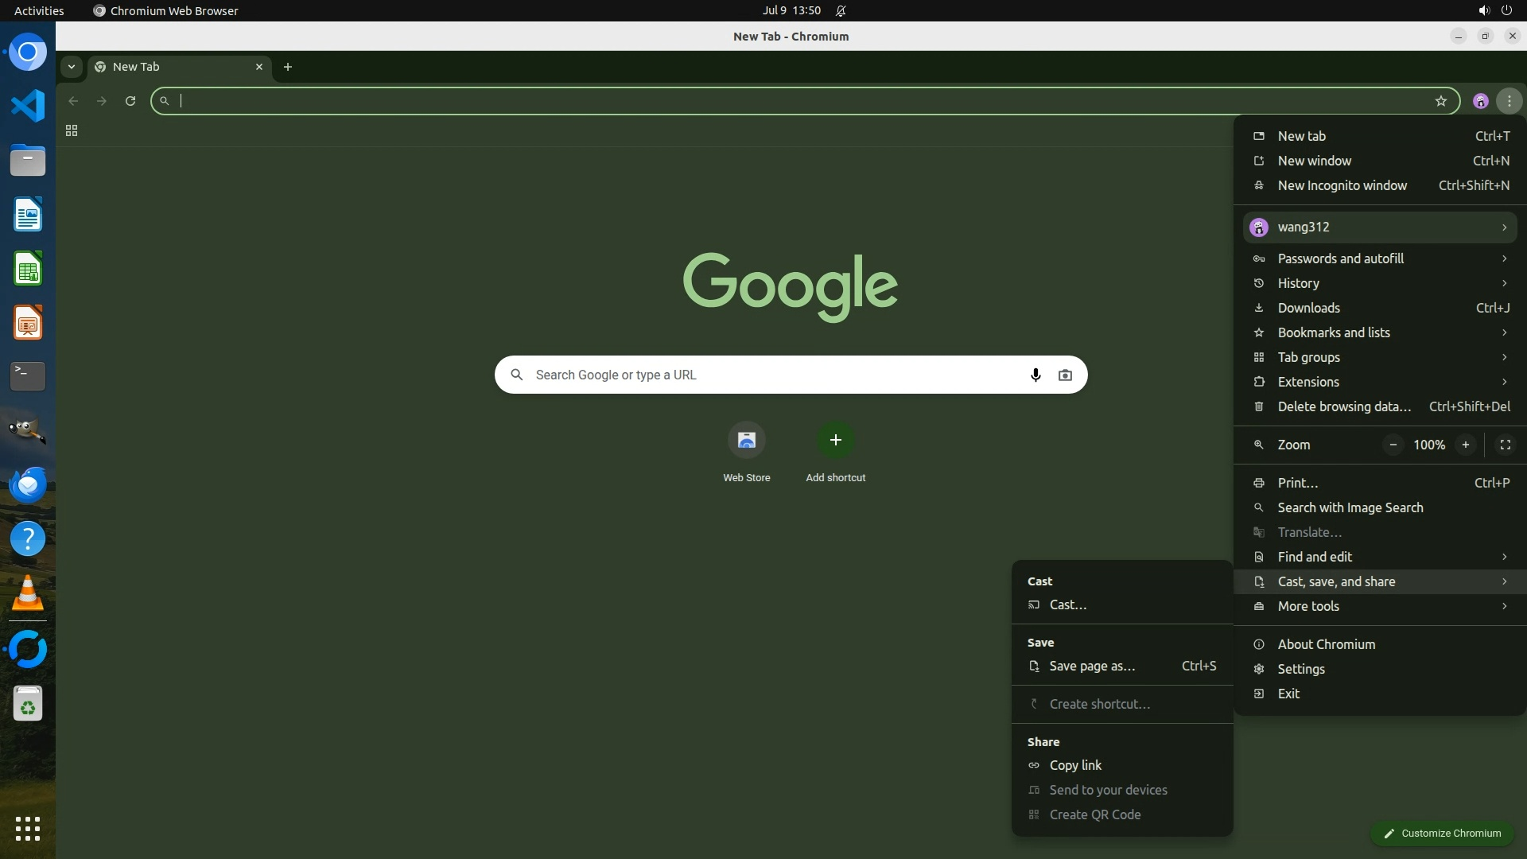Click the Customize Chromium button
The image size is (1527, 859).
[x=1441, y=833]
